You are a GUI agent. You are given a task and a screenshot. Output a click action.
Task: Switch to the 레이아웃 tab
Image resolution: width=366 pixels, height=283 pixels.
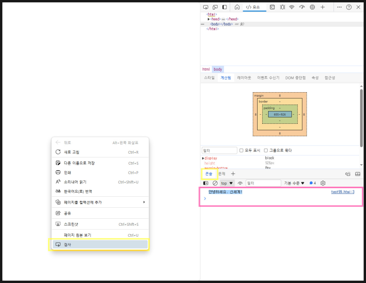[x=244, y=78]
